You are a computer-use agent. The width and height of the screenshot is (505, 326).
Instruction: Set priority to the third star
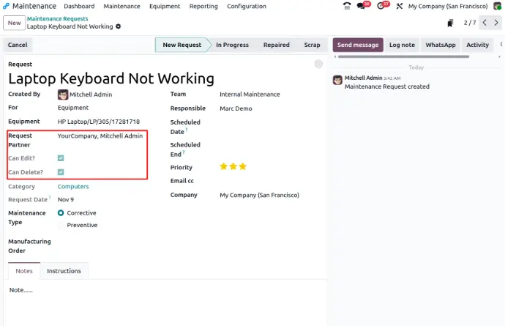(243, 166)
